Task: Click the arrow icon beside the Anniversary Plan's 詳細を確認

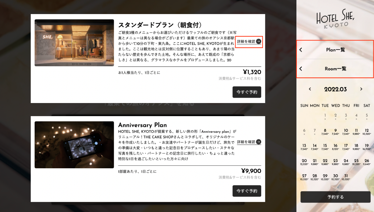Action: click(259, 142)
